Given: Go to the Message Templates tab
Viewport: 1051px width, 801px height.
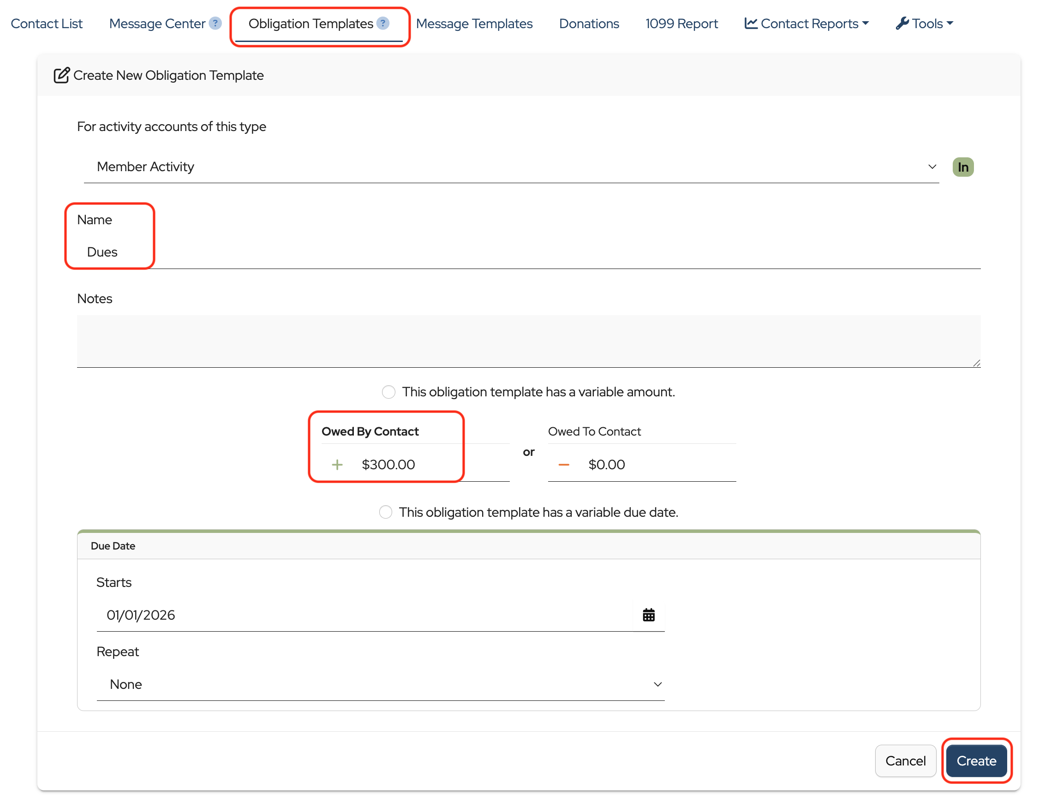Looking at the screenshot, I should (474, 24).
